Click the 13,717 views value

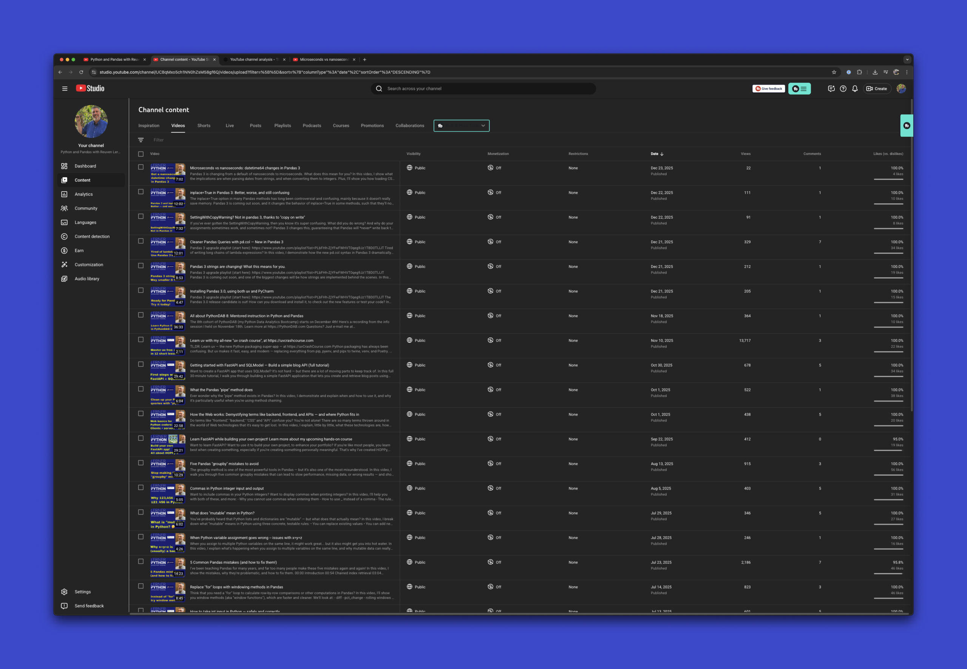(x=745, y=340)
